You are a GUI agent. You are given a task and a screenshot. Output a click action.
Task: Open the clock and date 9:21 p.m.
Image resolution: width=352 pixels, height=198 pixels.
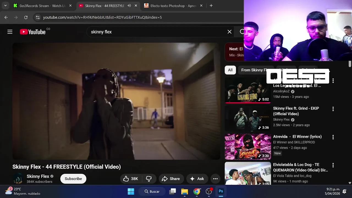click(x=333, y=191)
